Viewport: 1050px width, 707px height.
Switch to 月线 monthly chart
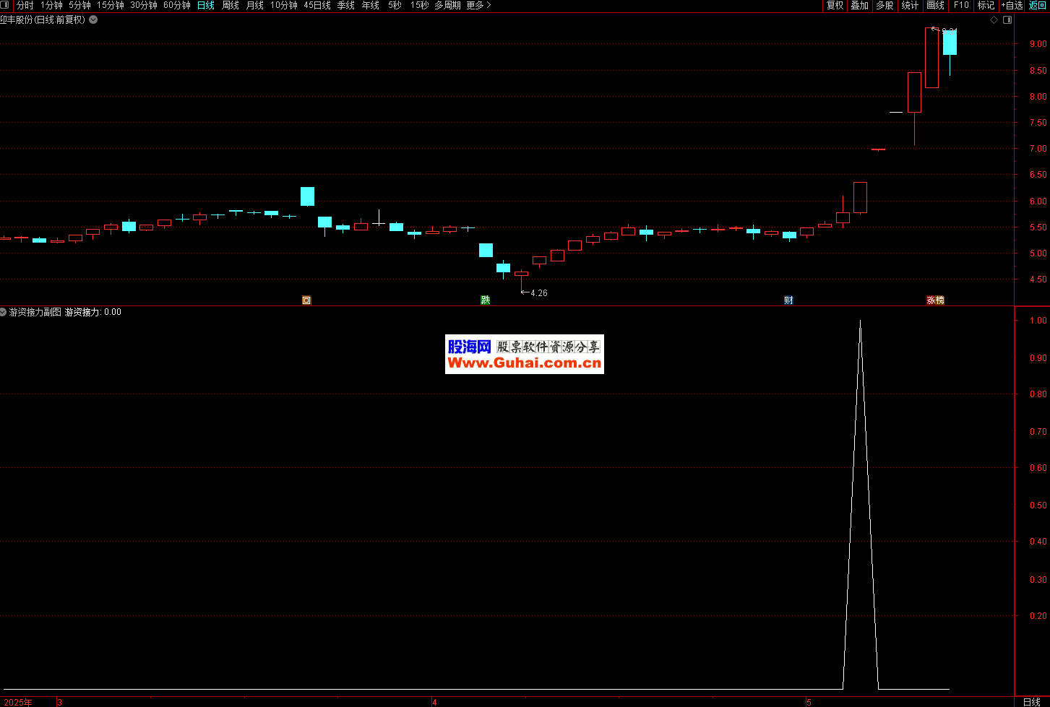pos(255,5)
